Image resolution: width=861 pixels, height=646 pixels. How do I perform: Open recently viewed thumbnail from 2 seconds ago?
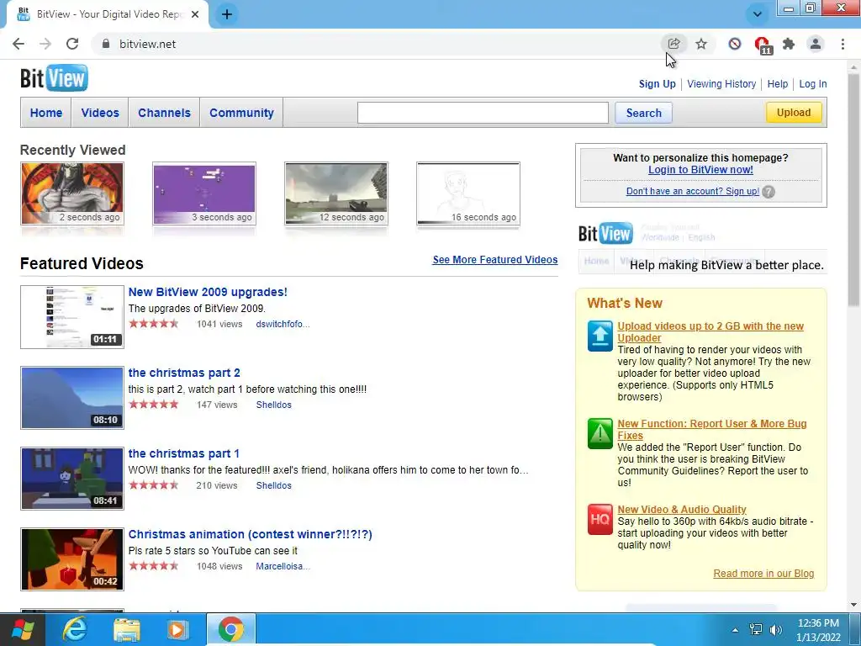(x=72, y=193)
